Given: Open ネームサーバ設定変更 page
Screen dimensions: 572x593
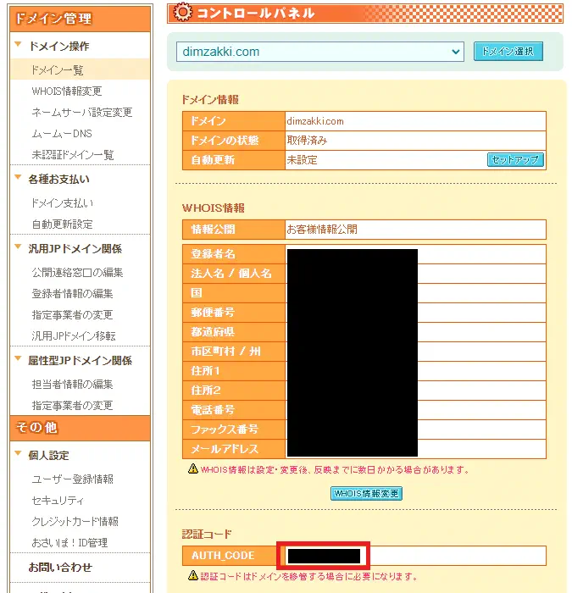Looking at the screenshot, I should (81, 112).
